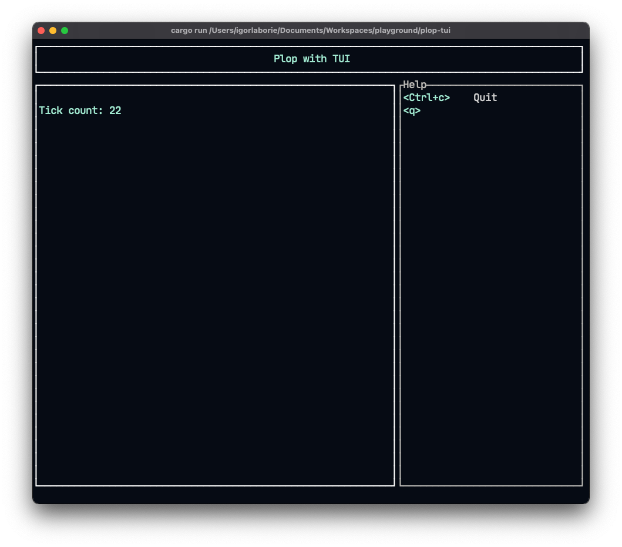Click the tick count value "22"
Image resolution: width=622 pixels, height=547 pixels.
(115, 110)
